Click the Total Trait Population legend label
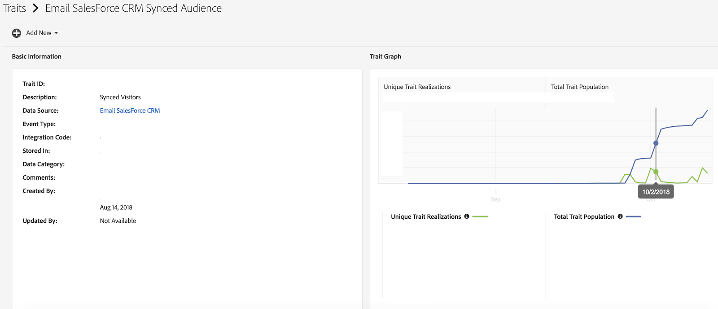 tap(584, 216)
